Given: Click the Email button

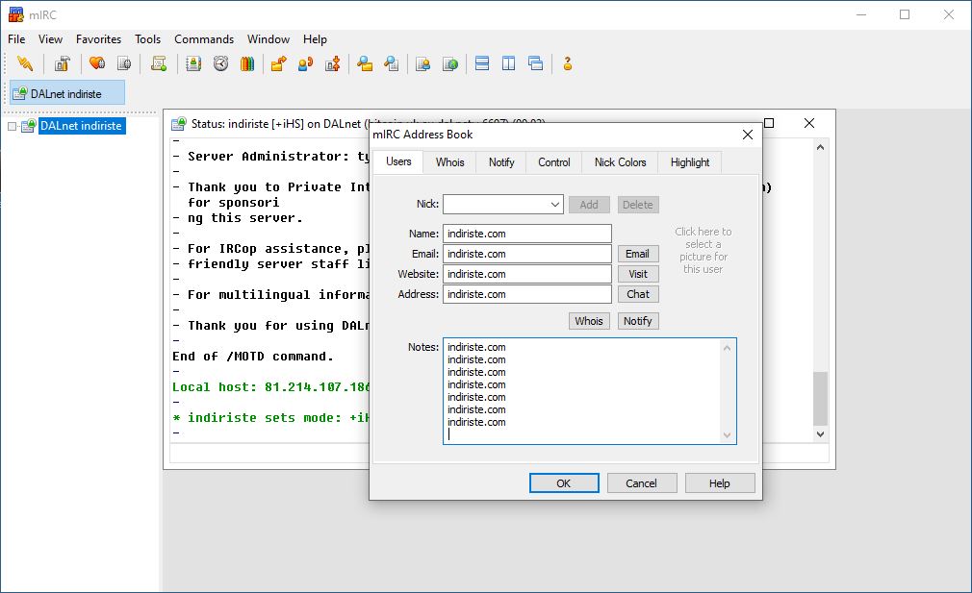Looking at the screenshot, I should click(x=638, y=254).
